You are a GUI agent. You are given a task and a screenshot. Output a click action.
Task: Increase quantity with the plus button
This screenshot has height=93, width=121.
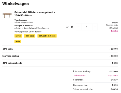[x=95, y=27]
